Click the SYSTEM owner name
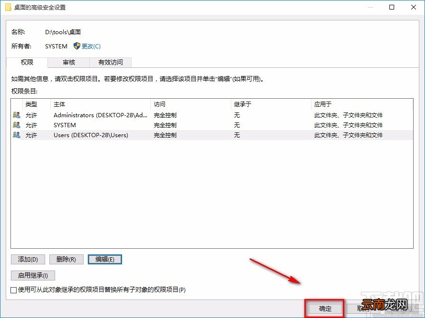The width and height of the screenshot is (425, 318). [x=56, y=47]
